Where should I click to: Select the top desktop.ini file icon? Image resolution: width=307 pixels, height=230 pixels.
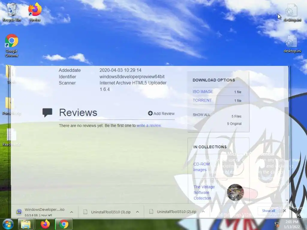(x=292, y=12)
